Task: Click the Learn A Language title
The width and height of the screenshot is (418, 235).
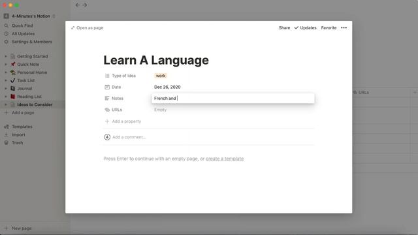Action: coord(156,60)
